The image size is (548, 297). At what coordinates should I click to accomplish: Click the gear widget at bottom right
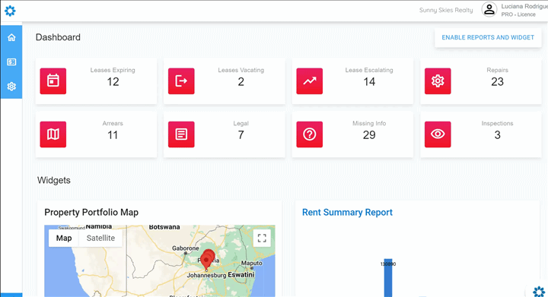tap(539, 292)
